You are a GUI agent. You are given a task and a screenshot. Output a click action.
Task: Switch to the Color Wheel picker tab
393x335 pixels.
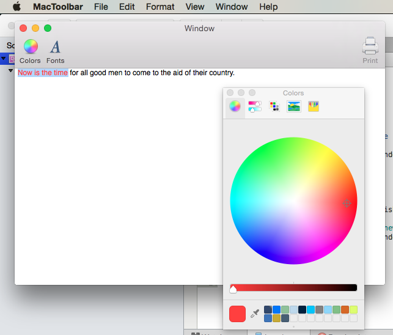click(235, 106)
